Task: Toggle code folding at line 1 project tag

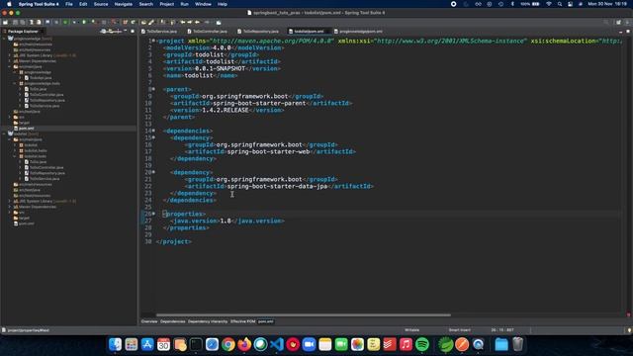Action: [x=153, y=41]
